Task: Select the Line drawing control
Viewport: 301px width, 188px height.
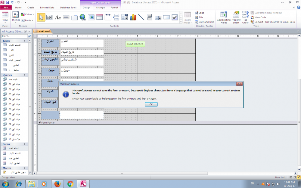Action: pyautogui.click(x=141, y=17)
